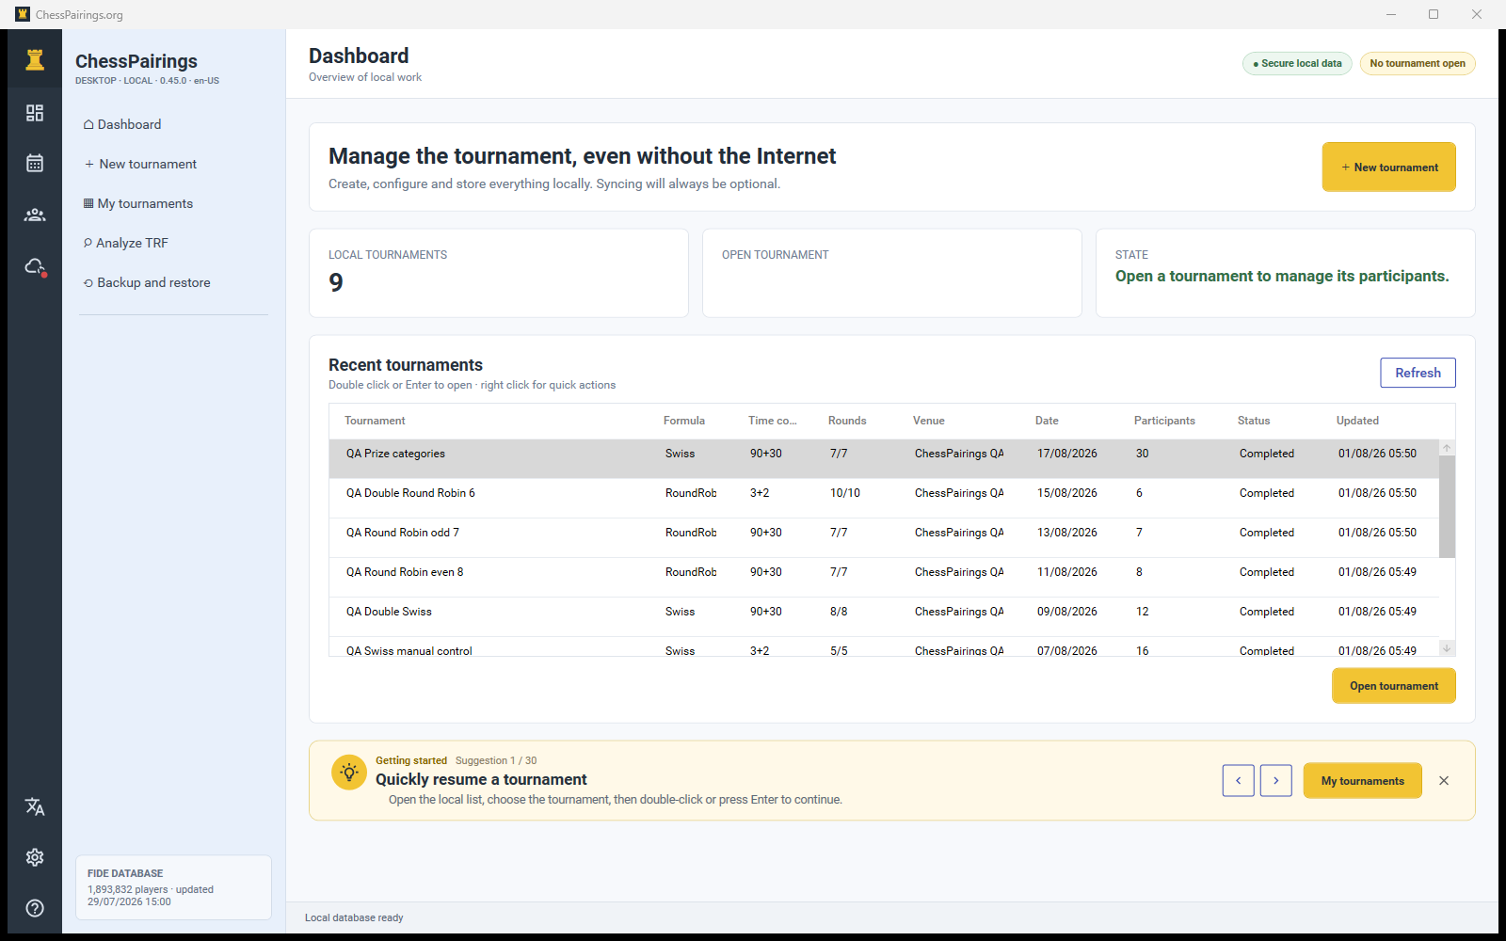This screenshot has height=941, width=1506.
Task: Click the Refresh button
Action: [1418, 373]
